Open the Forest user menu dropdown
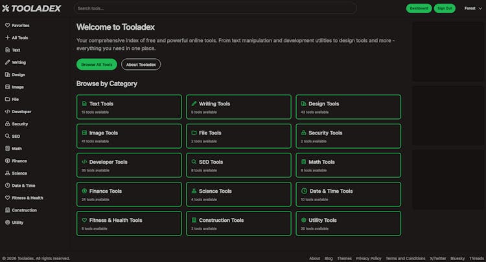 point(472,8)
